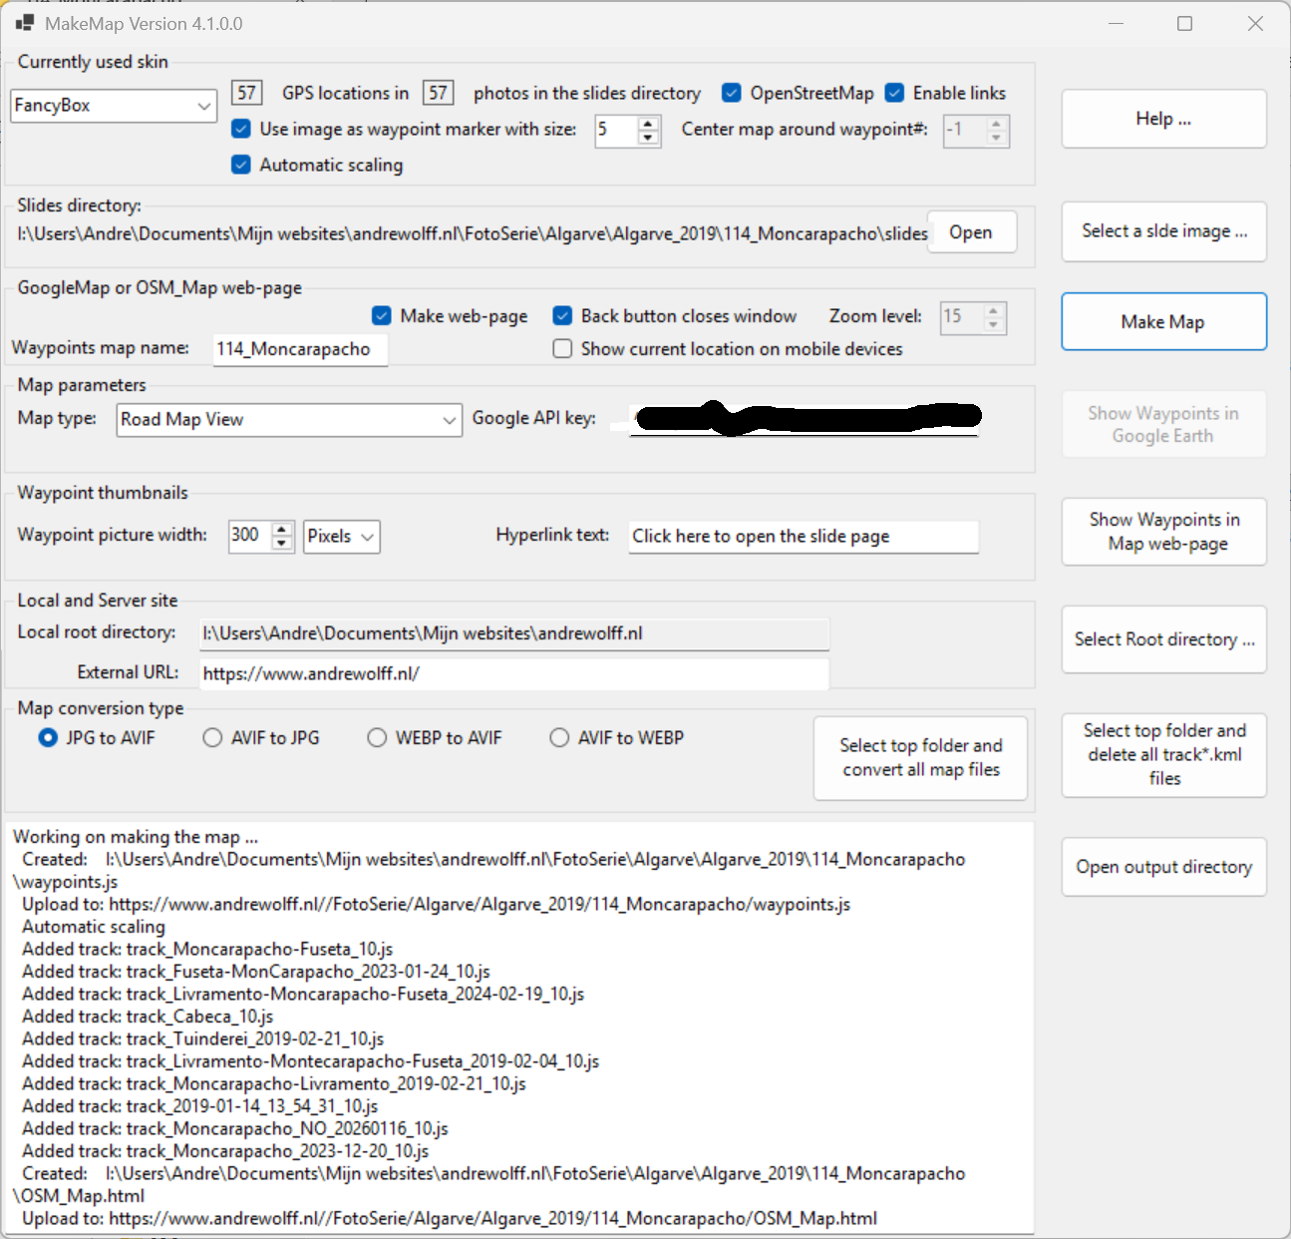Toggle the Enable links checkbox
The height and width of the screenshot is (1239, 1291).
(895, 93)
